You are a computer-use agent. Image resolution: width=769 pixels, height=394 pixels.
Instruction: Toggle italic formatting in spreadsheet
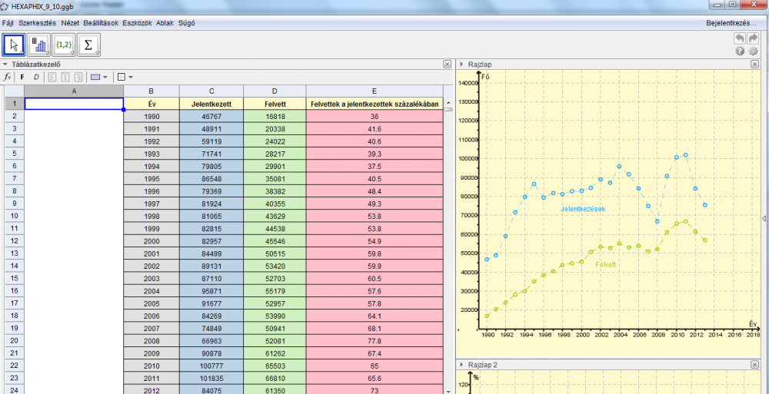coord(35,77)
